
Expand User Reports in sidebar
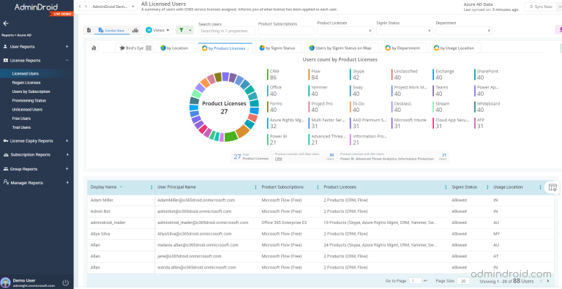(x=67, y=47)
